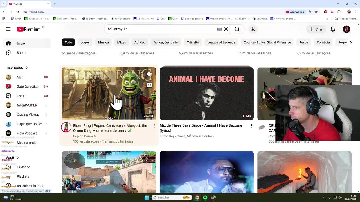Open the Elden Ring video title link
Viewport: 360px width, 202px height.
(x=110, y=128)
